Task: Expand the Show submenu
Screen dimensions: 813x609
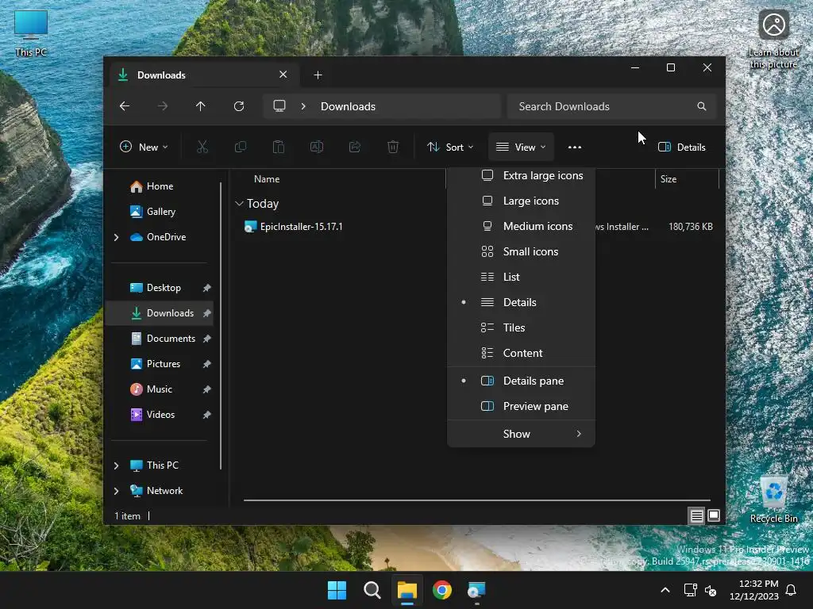Action: click(x=521, y=434)
